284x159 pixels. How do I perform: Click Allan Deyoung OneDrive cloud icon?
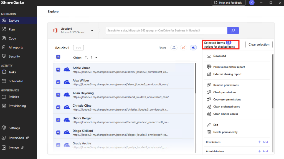point(67,95)
